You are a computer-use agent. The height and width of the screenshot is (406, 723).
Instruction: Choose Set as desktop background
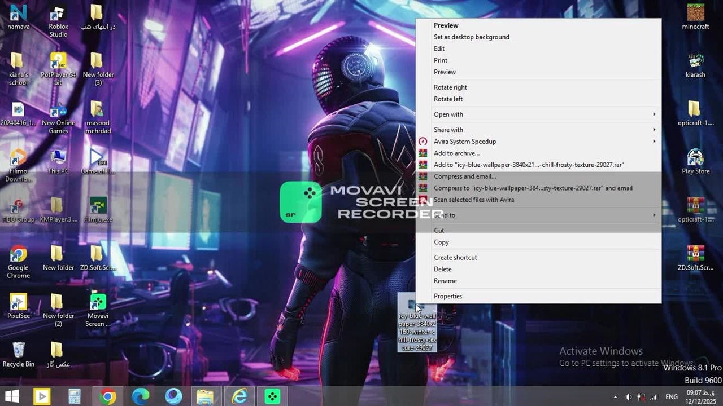click(472, 37)
